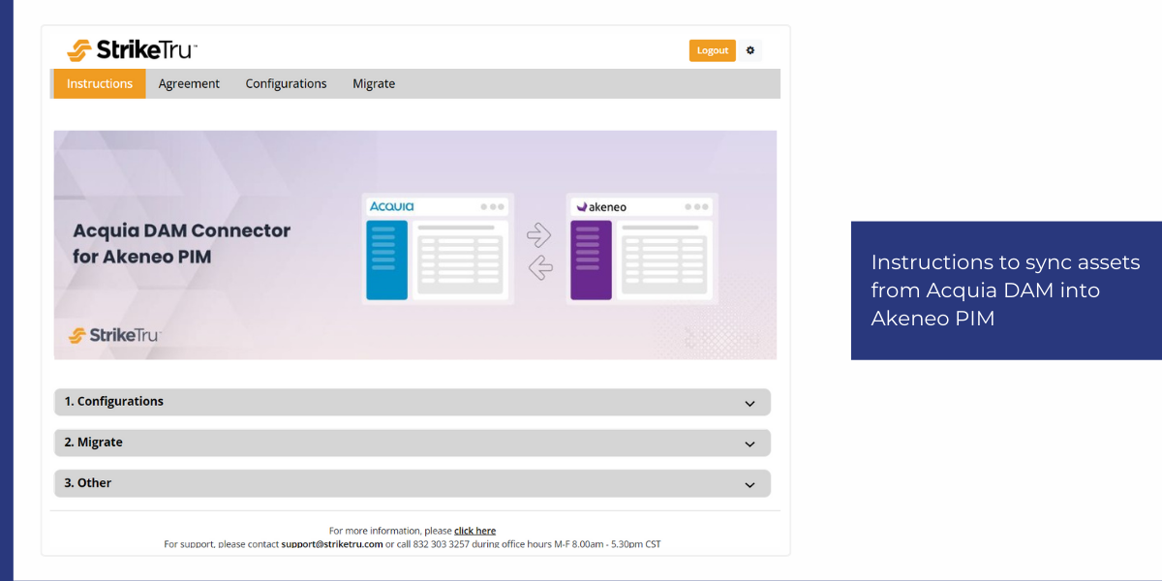
Task: Open the settings gear icon
Action: pos(750,50)
